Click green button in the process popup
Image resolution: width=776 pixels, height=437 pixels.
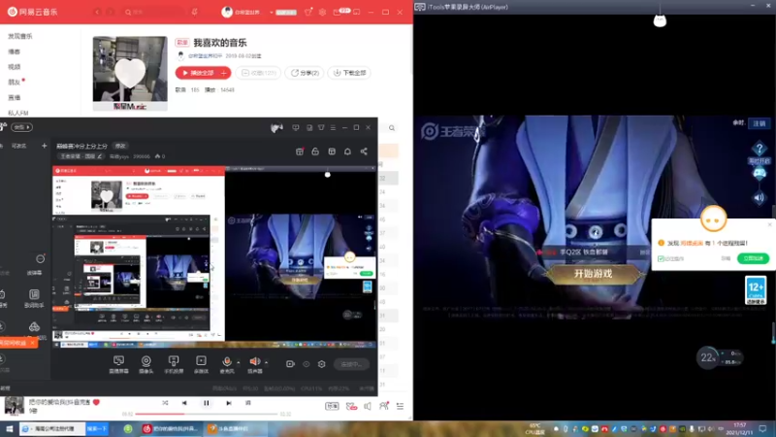[754, 258]
